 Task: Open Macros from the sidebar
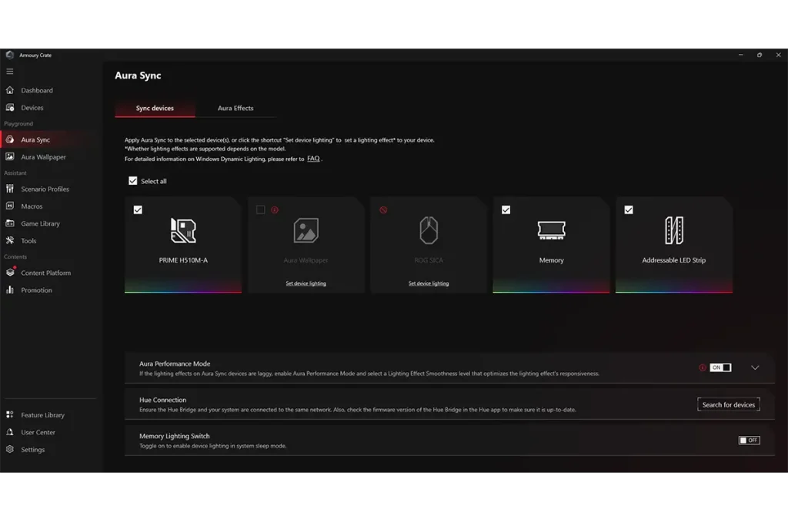coord(52,206)
